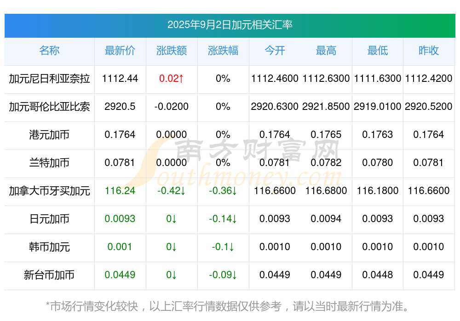Click low value 0.0448
Screen dimensions: 460x321
pyautogui.click(x=378, y=275)
